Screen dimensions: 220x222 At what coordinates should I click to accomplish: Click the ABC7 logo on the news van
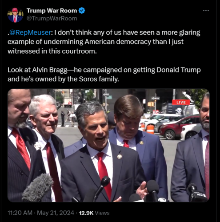click(178, 111)
